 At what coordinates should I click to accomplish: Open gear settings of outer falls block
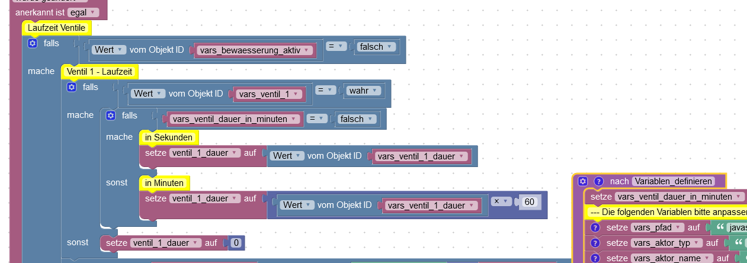pos(33,43)
